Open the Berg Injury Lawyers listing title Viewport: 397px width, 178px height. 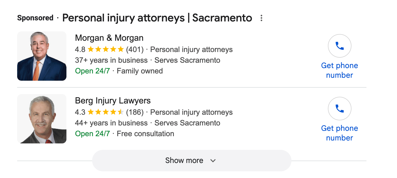(x=113, y=101)
